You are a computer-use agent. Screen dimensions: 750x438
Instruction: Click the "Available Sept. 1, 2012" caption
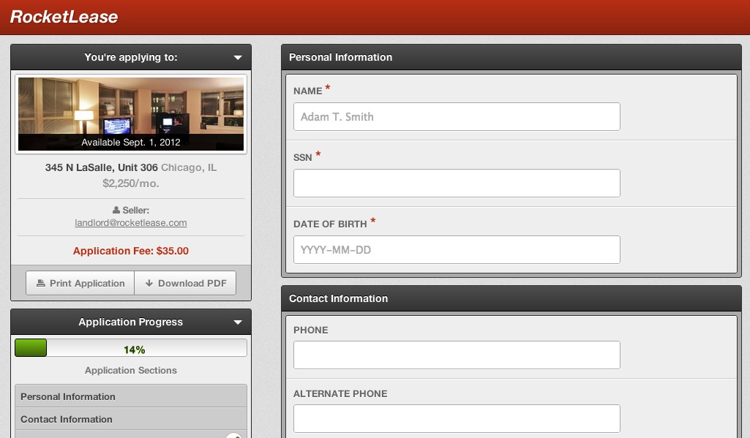pos(130,143)
